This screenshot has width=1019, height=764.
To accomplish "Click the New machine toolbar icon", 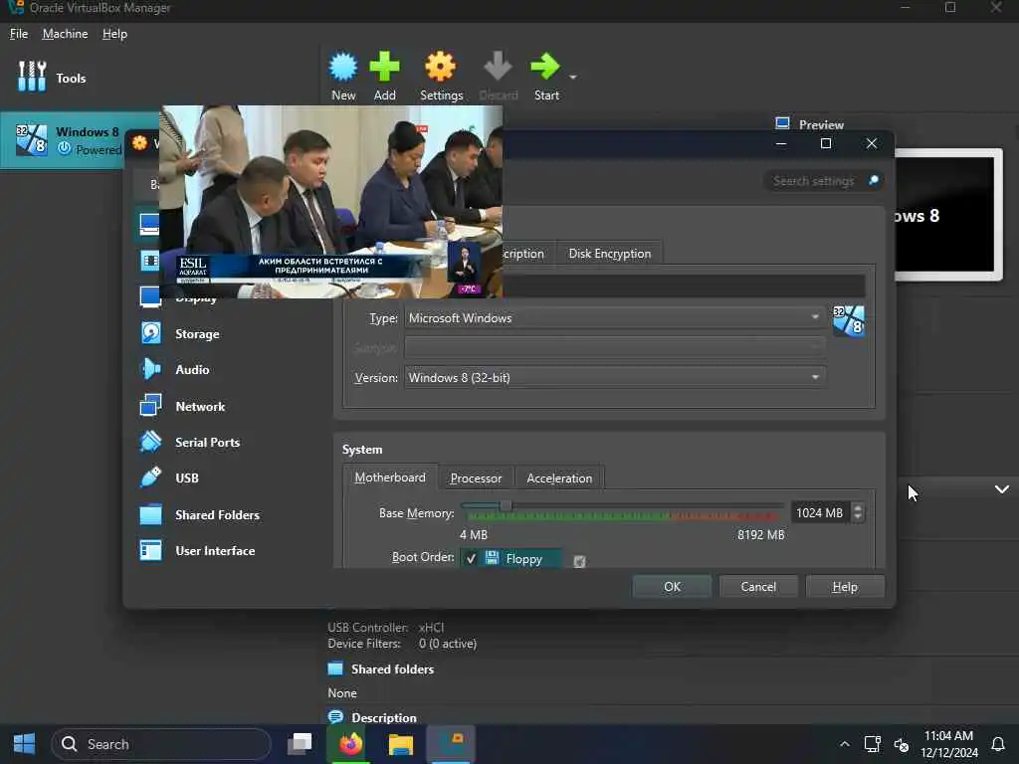I will 343,67.
